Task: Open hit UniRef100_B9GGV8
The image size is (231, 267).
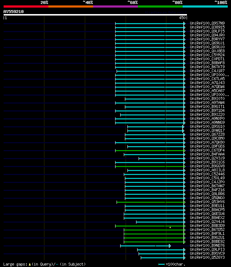Action: click(207, 166)
